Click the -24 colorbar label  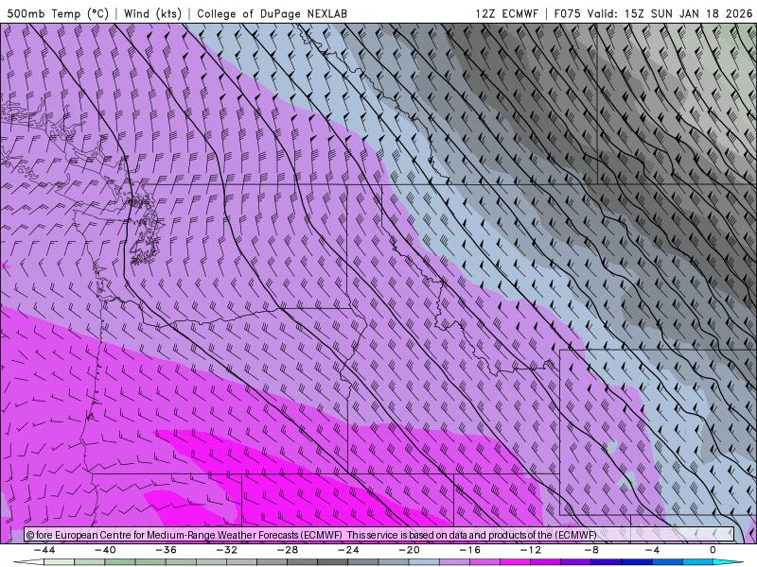click(x=348, y=550)
